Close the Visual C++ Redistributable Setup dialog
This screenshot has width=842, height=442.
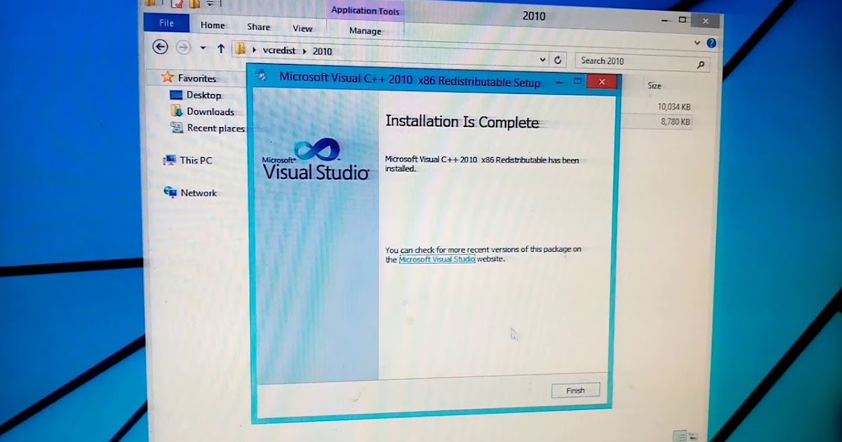pos(602,82)
